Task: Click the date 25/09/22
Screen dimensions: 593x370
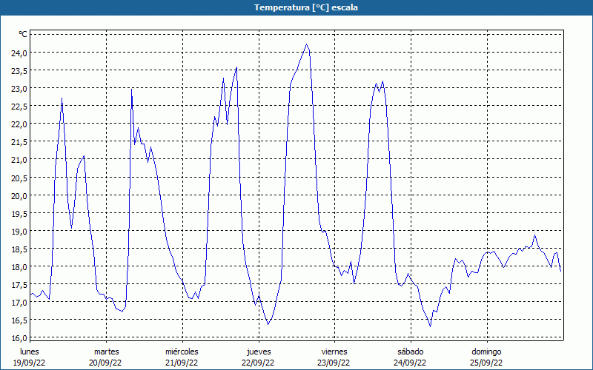Action: click(486, 363)
